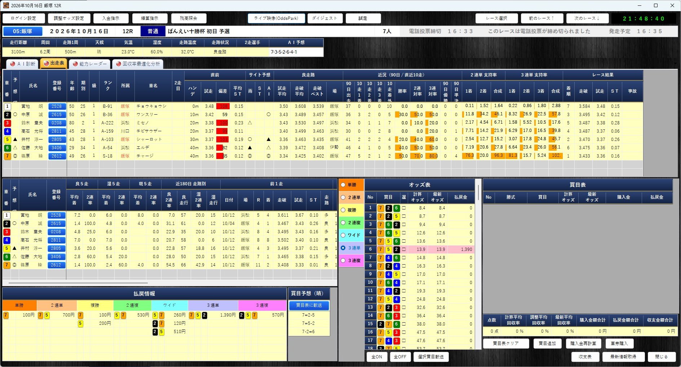This screenshot has height=367, width=681.
Task: Open ライブ映像(OddsPark)
Action: coord(277,18)
